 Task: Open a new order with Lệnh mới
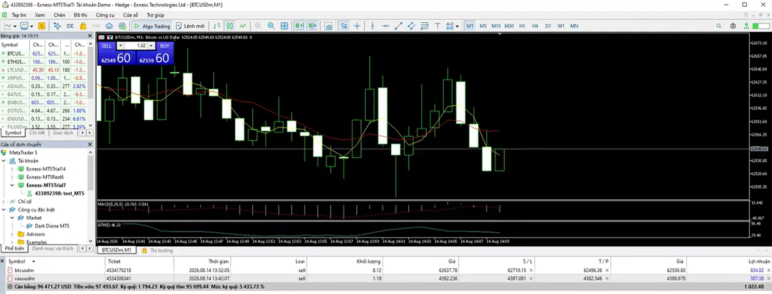[190, 26]
